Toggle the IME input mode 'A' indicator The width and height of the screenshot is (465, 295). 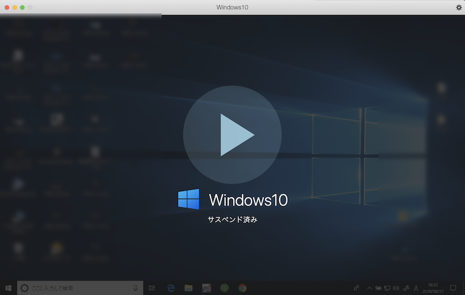(x=416, y=287)
